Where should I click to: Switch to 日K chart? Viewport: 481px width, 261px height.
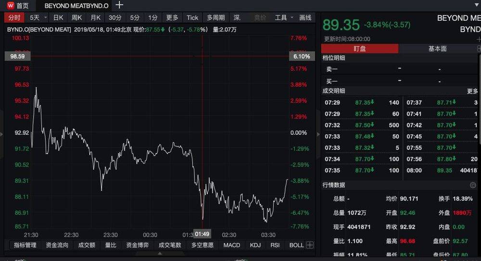click(58, 17)
